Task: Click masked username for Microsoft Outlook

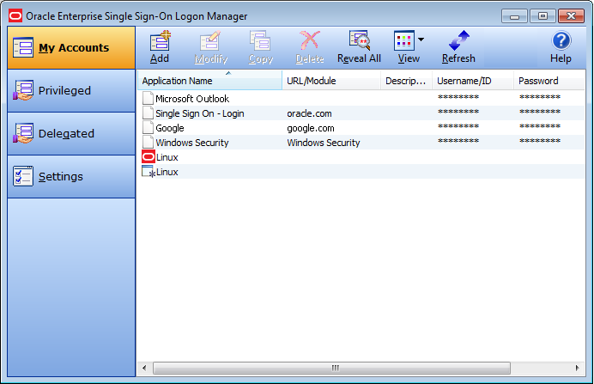Action: (x=458, y=97)
